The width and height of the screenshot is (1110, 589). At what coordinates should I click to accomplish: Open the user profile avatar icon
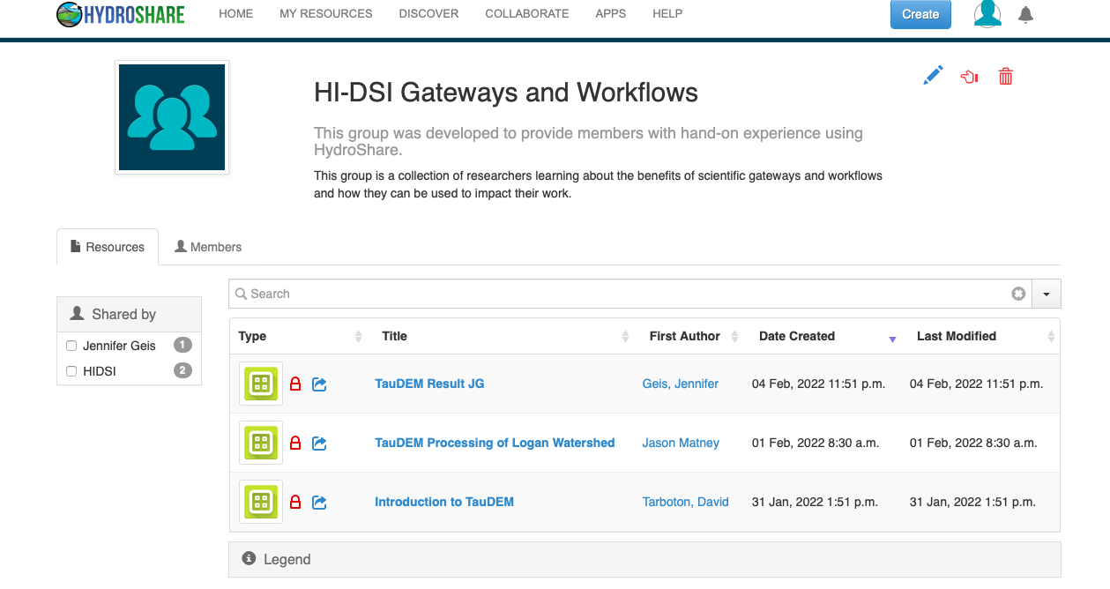(x=987, y=13)
